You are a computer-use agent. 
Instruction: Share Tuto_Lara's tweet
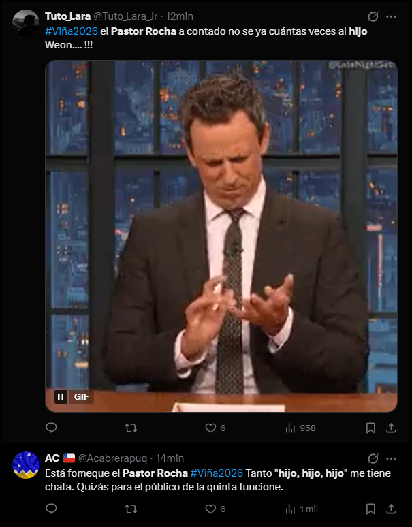coord(391,428)
